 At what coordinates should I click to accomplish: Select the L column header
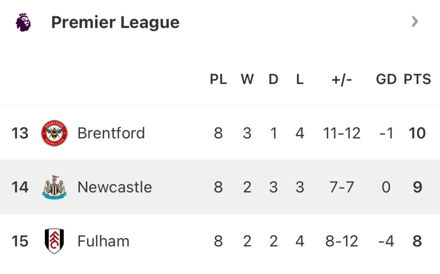(300, 79)
